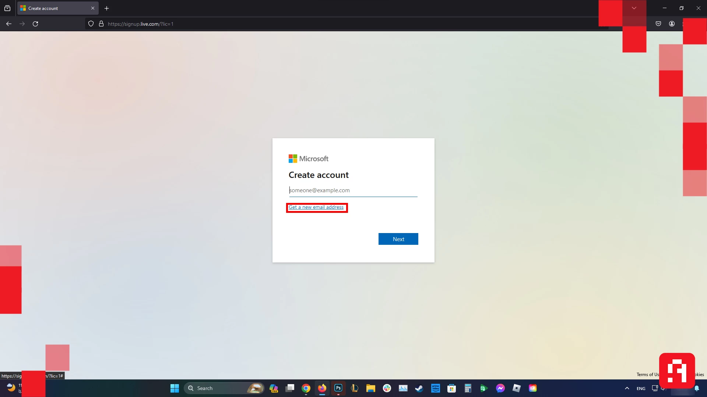Click the Create account heading text
The width and height of the screenshot is (707, 397).
319,175
